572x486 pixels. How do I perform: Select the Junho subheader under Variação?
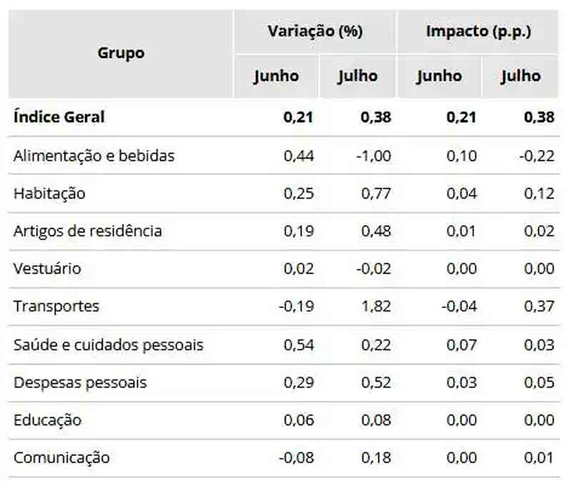coord(276,76)
